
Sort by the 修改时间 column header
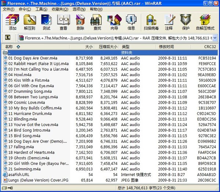pyautogui.click(x=173, y=47)
